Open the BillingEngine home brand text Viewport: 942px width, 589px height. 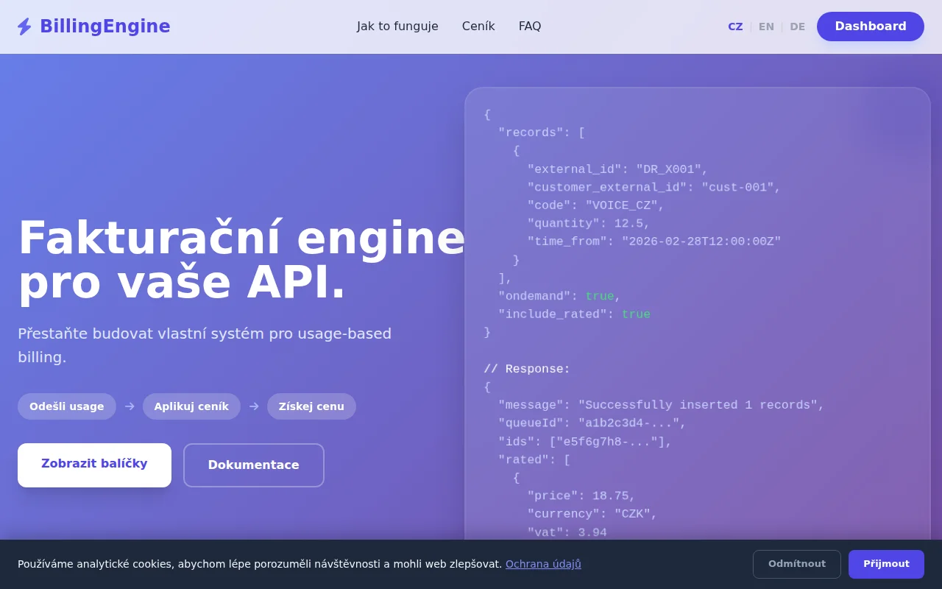click(x=105, y=27)
